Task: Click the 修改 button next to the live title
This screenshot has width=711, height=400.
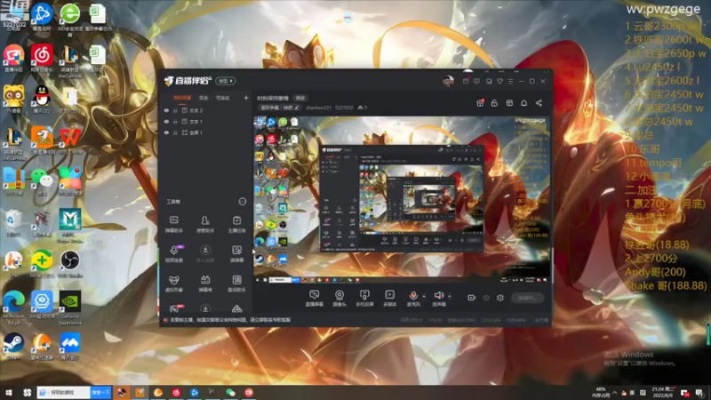Action: (300, 98)
